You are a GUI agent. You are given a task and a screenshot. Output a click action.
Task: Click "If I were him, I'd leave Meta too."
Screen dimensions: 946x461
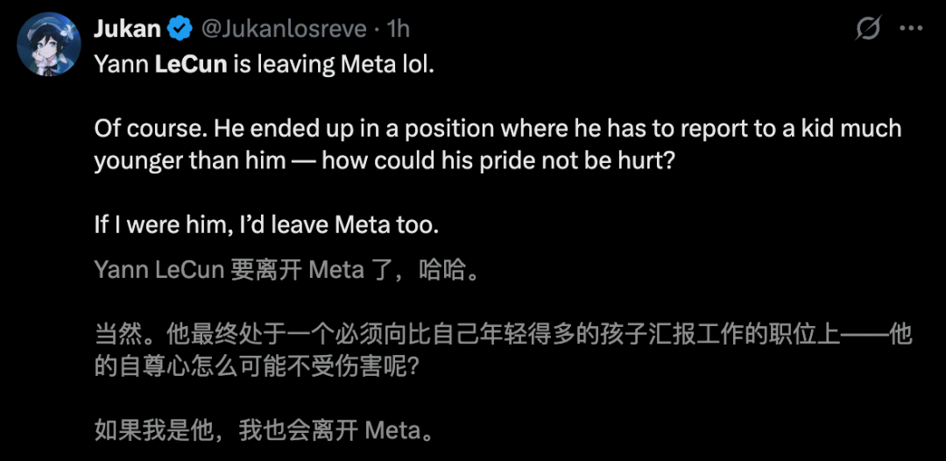click(x=265, y=224)
